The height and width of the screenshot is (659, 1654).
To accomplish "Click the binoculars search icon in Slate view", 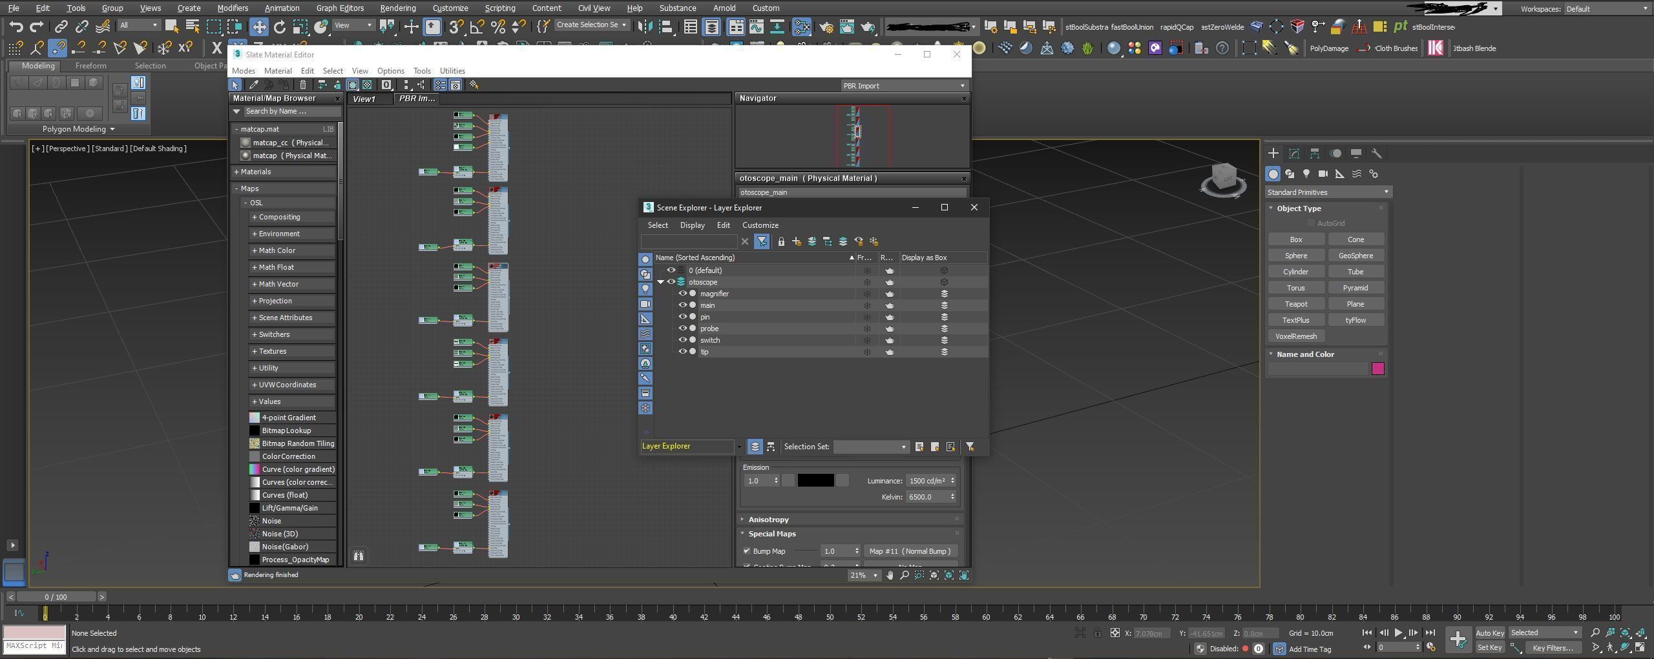I will 359,556.
